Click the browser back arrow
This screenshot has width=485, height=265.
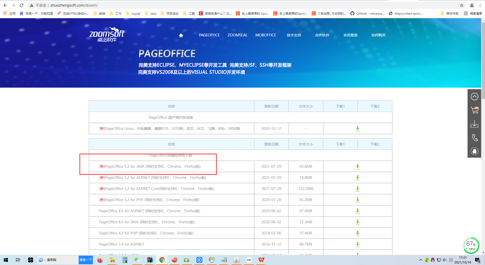point(5,5)
